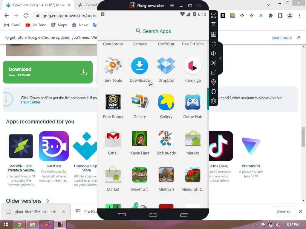Launch the kick buddy app

pos(166,143)
